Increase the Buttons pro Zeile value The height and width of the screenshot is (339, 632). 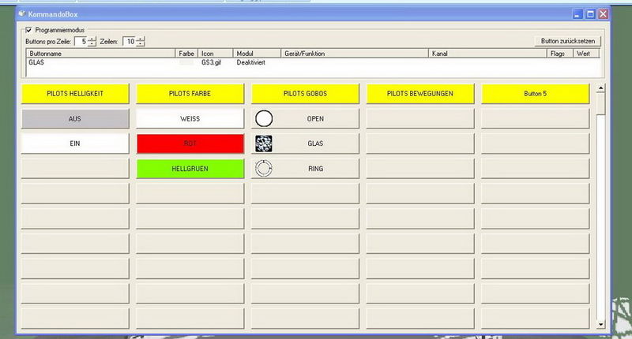click(92, 39)
